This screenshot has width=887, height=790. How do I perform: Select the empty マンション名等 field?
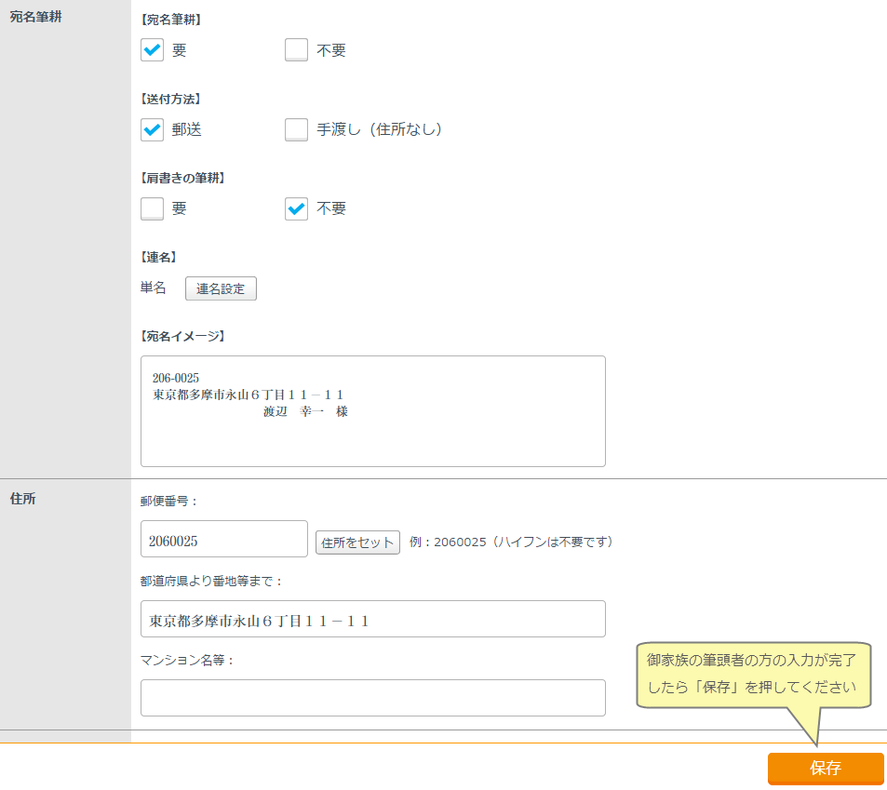(372, 698)
